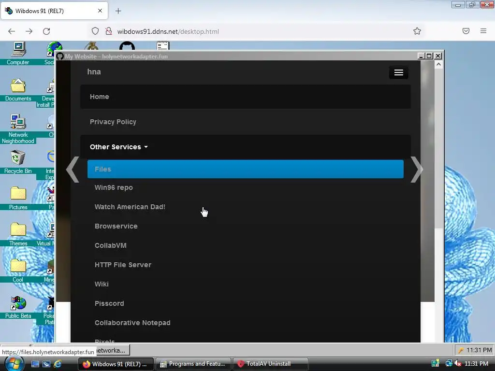The height and width of the screenshot is (371, 495).
Task: Click the insecure connection padlock icon
Action: (x=109, y=31)
